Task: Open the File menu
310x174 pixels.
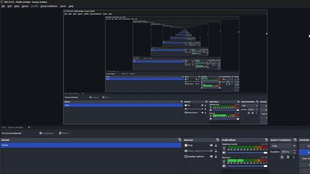Action: click(x=3, y=6)
